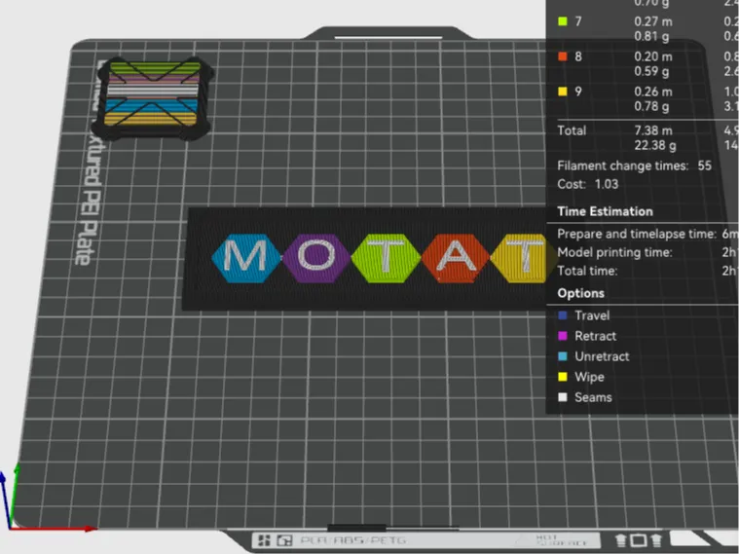Click the blue Travel legend square

tap(562, 315)
